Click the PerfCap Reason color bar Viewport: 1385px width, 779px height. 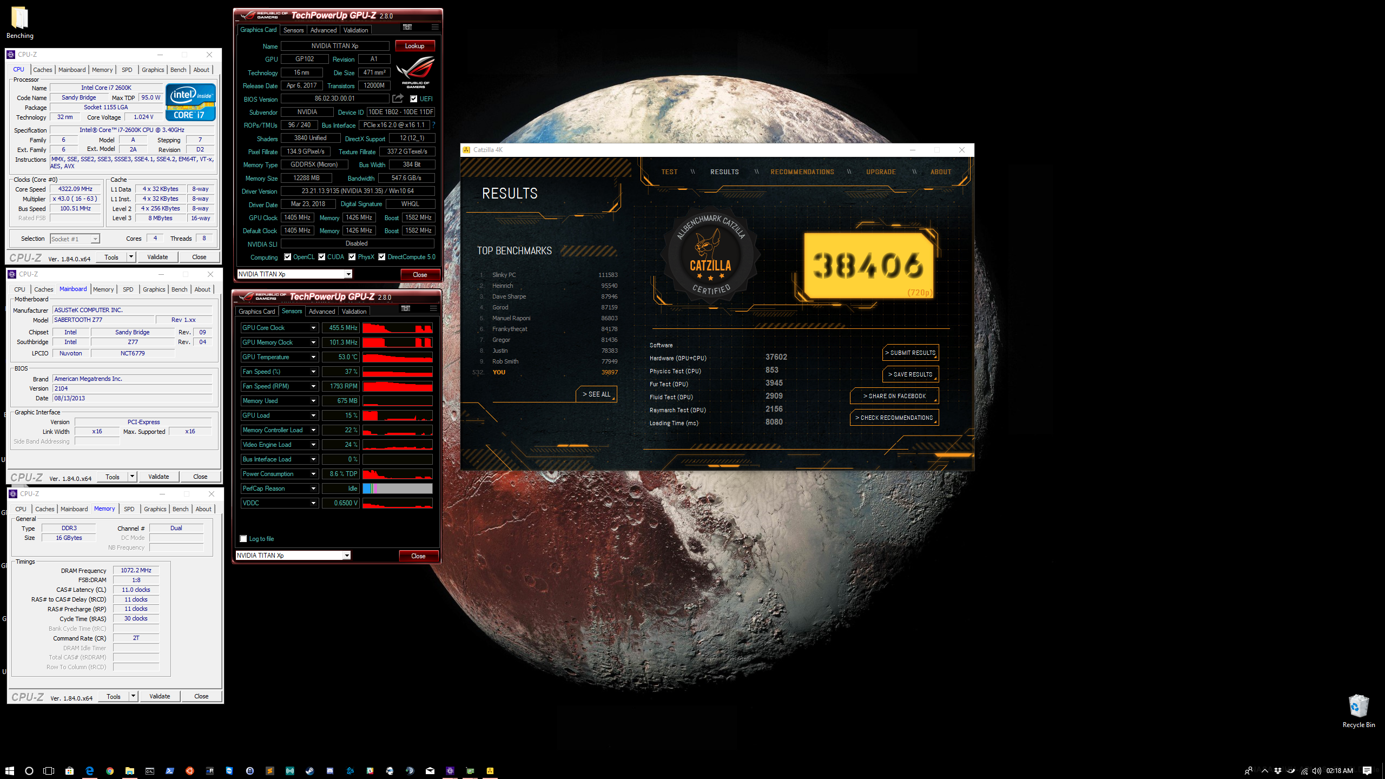tap(398, 488)
